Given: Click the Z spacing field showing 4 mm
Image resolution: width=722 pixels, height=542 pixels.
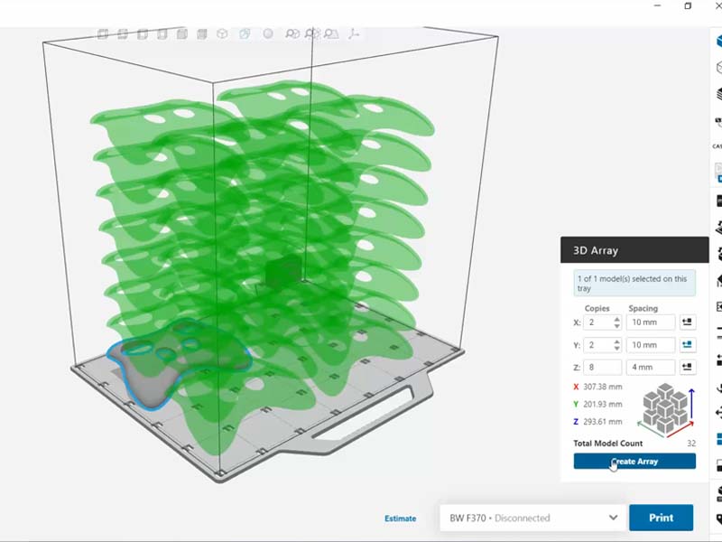Looking at the screenshot, I should tap(651, 368).
